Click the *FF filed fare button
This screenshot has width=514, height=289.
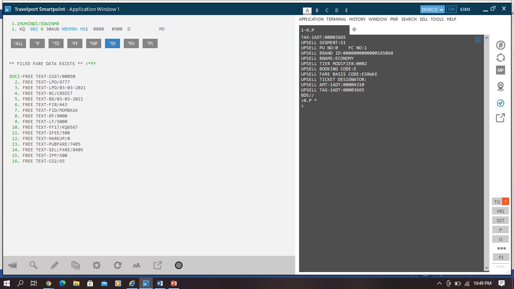click(75, 44)
